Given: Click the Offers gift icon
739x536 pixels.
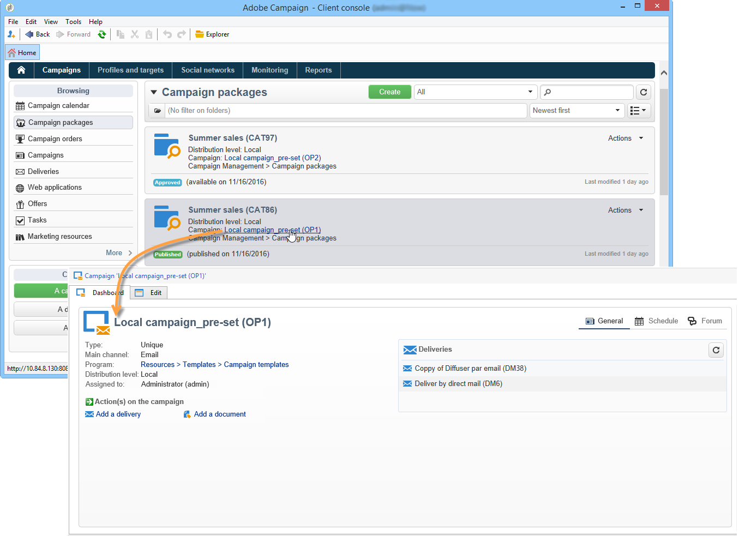Looking at the screenshot, I should [20, 204].
